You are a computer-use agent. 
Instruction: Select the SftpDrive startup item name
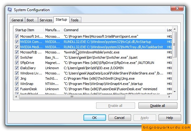(27, 63)
